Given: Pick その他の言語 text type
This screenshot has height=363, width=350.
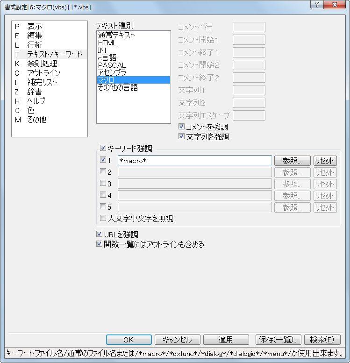Looking at the screenshot, I should point(117,88).
